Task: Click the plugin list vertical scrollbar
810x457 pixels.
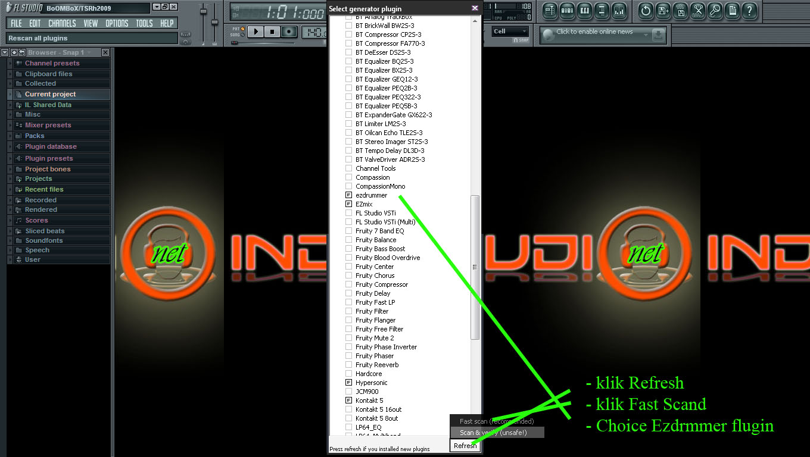Action: 475,267
